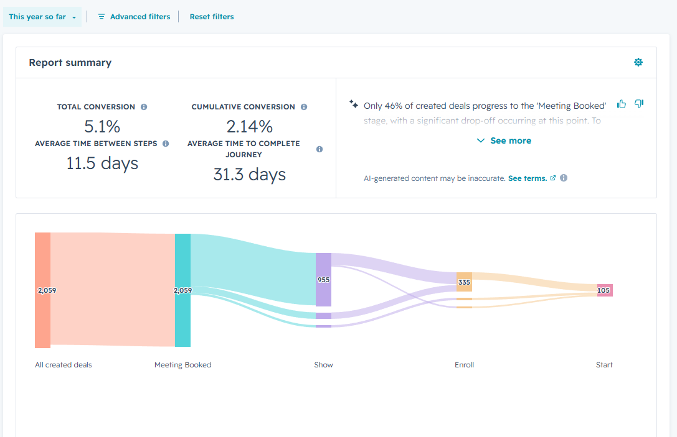Open info icon next to Total Conversion
Viewport: 677px width, 437px height.
point(144,107)
